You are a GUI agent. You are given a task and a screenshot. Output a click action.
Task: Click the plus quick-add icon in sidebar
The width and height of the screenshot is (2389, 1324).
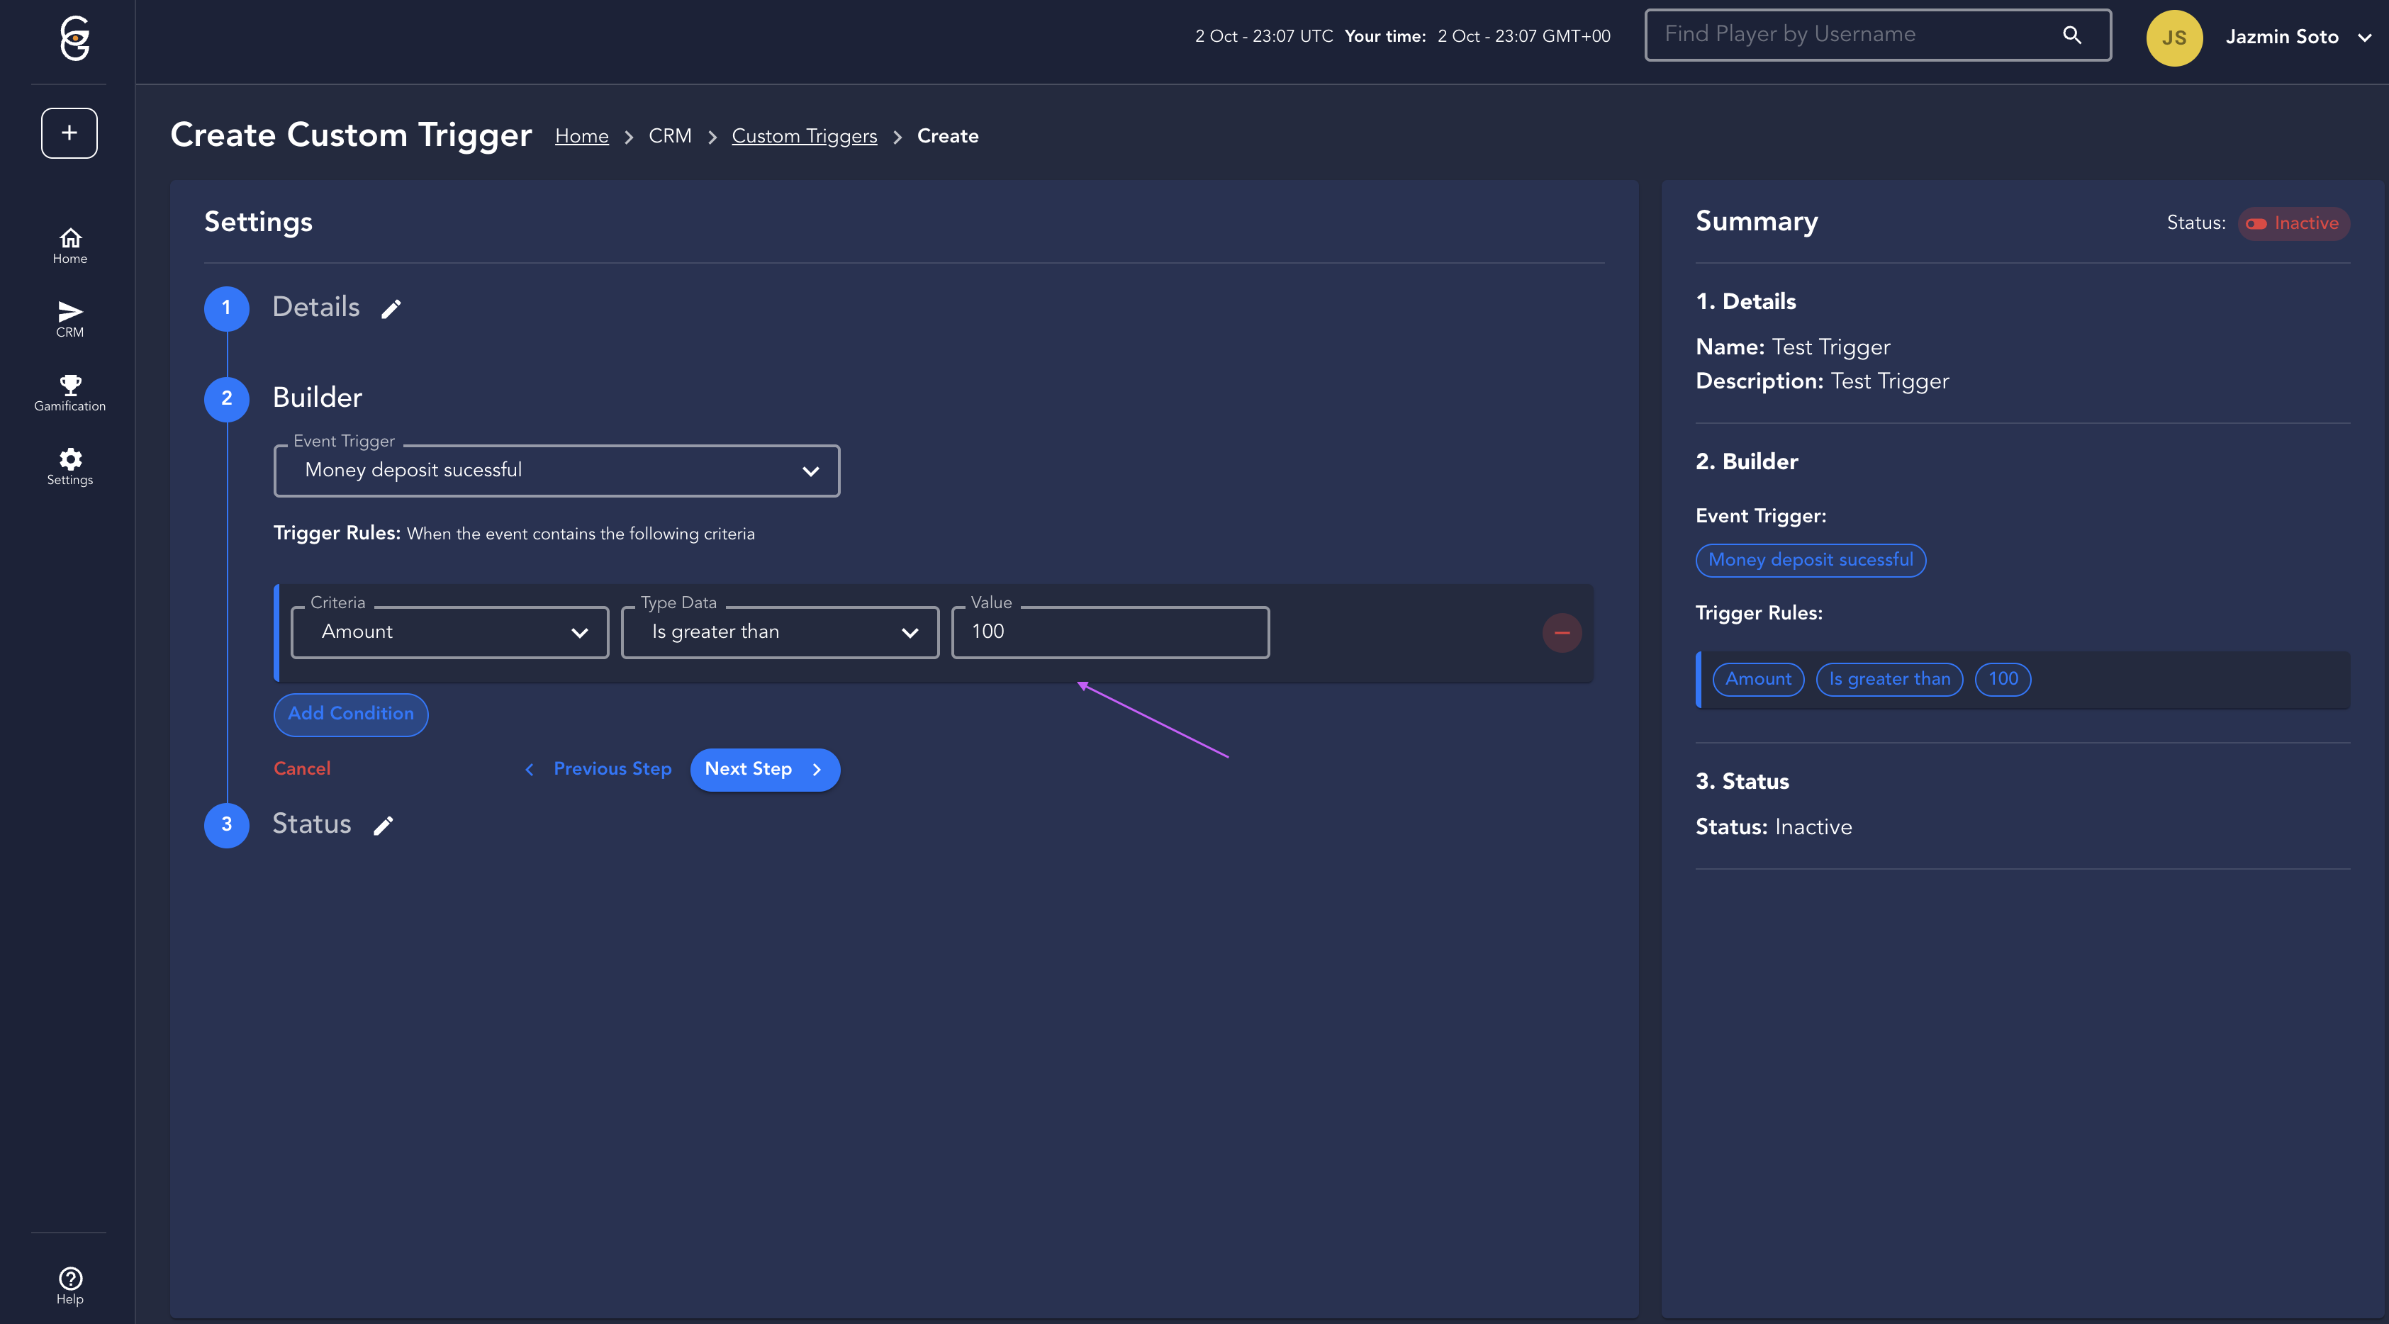tap(69, 133)
